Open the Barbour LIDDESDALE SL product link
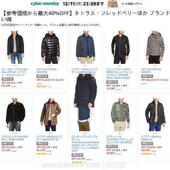Screen dimensions: 170x170 [x=84, y=71]
